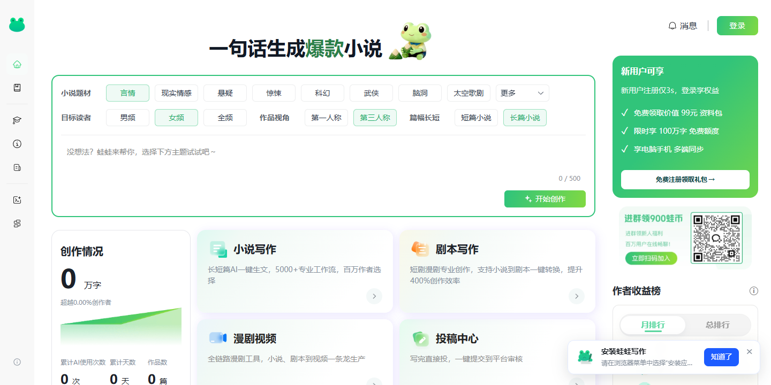Click the 剧本写作 card icon
The height and width of the screenshot is (385, 771).
coord(420,249)
